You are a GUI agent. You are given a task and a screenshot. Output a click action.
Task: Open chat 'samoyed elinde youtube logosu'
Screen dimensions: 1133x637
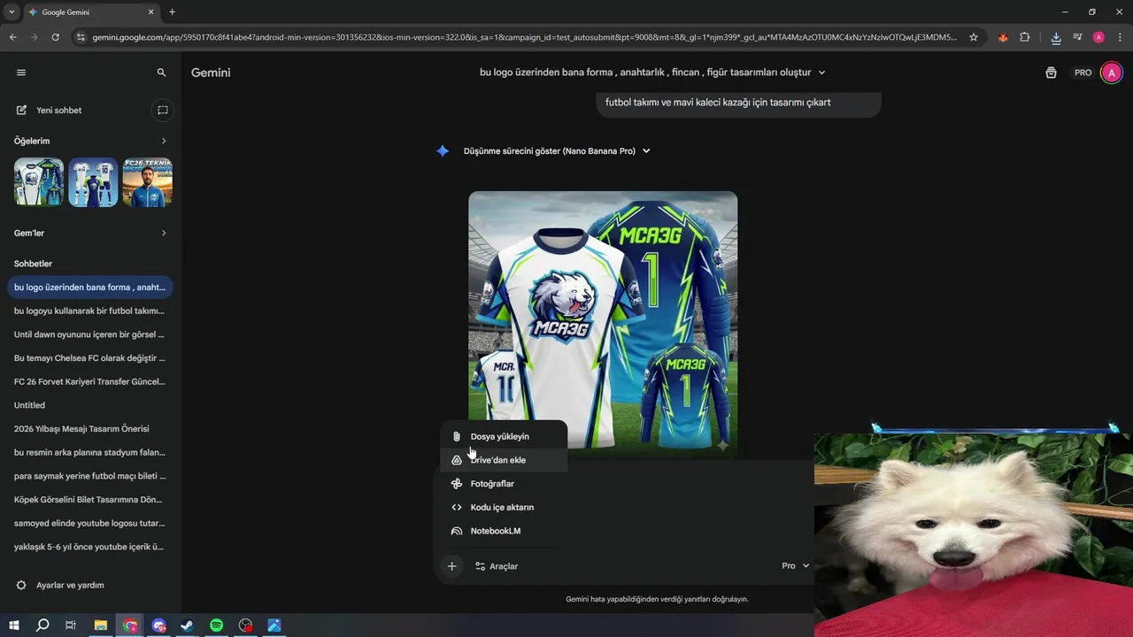(x=89, y=523)
